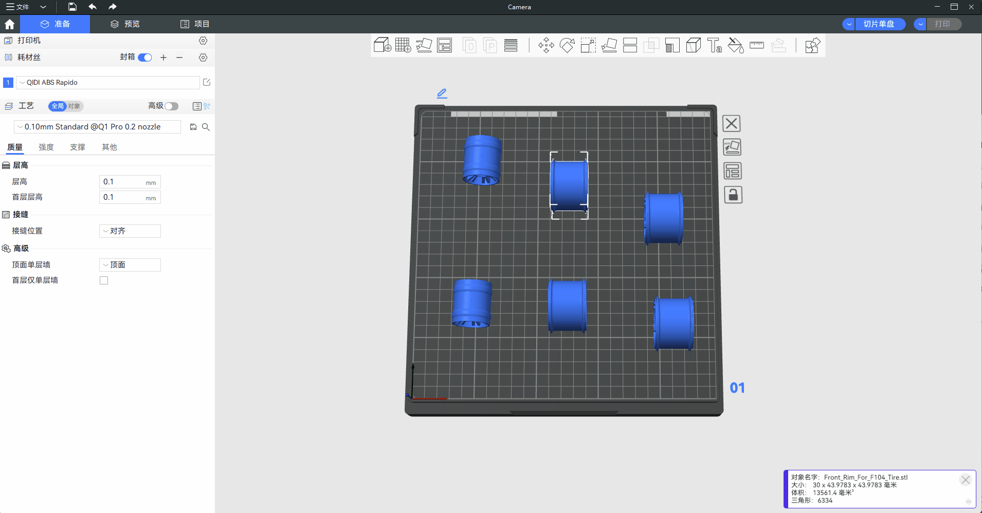Screen dimensions: 982x513
Task: Lock the plate with padlock icon
Action: click(733, 195)
